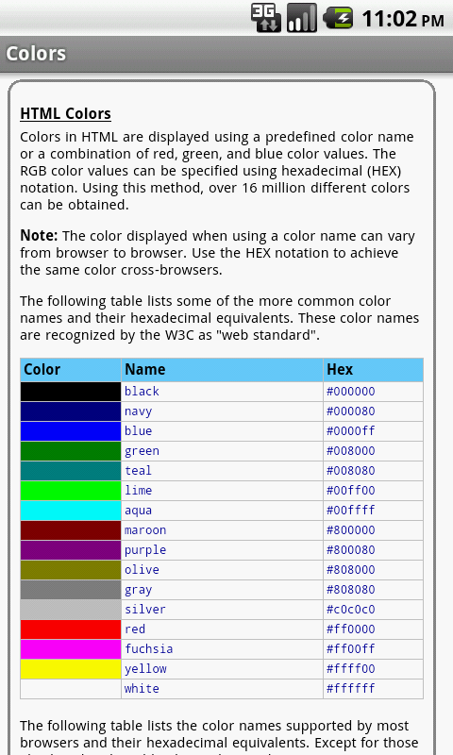453x755 pixels.
Task: Select the aqua color swatch
Action: (x=70, y=511)
